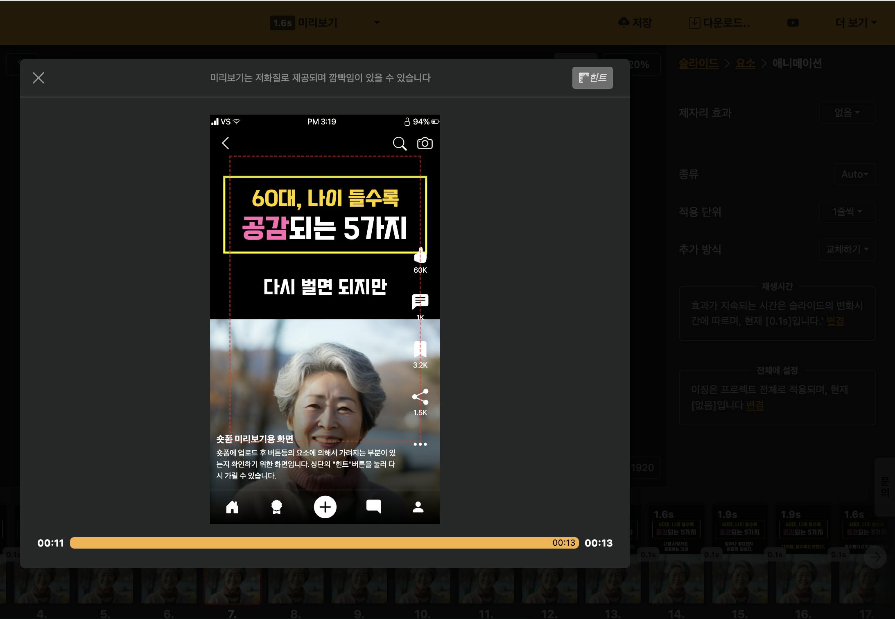
Task: Open the 종류 Auto dropdown
Action: pos(854,174)
